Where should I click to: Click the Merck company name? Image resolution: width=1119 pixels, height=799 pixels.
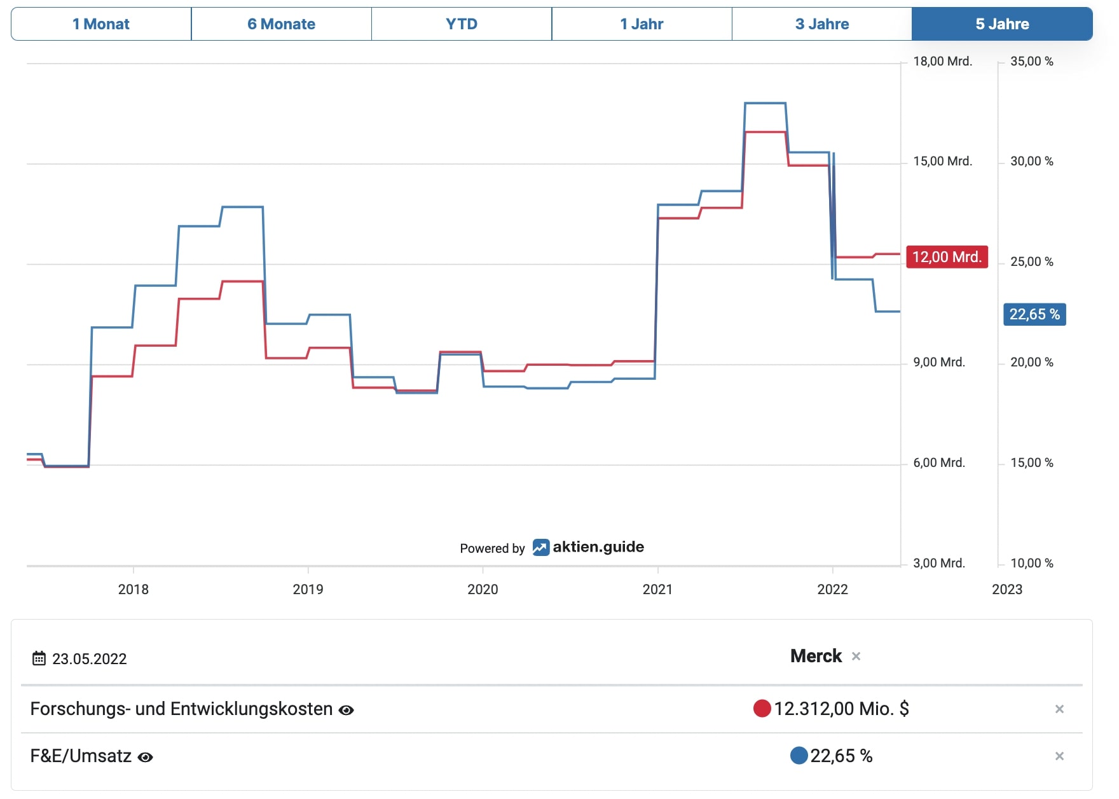(x=816, y=656)
